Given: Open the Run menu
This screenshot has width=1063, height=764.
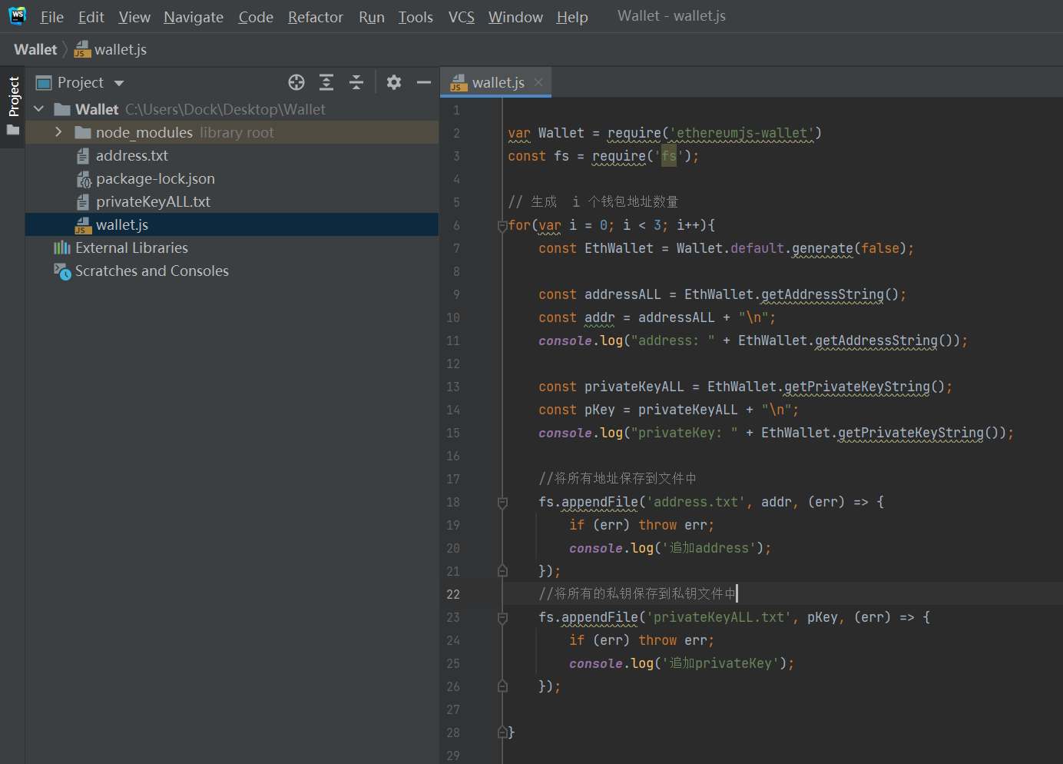Looking at the screenshot, I should (372, 17).
